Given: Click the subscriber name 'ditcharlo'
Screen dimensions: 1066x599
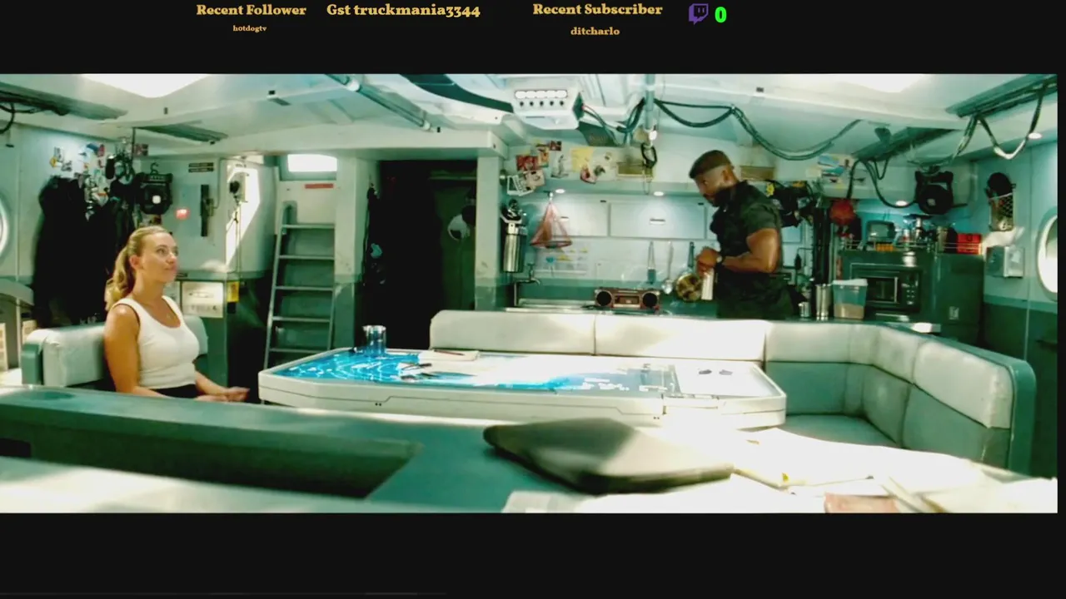Looking at the screenshot, I should click(595, 31).
